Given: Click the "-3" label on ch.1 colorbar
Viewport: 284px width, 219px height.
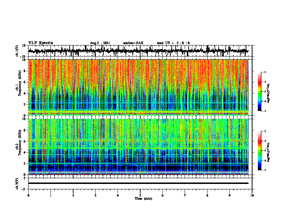Looking at the screenshot, I should [x=265, y=72].
